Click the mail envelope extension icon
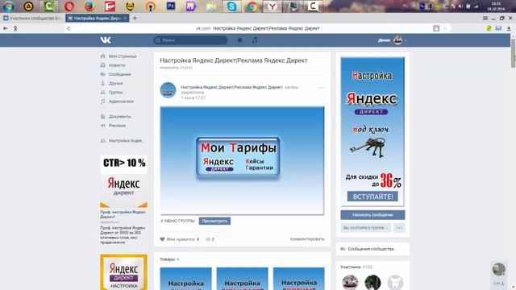 (x=498, y=28)
